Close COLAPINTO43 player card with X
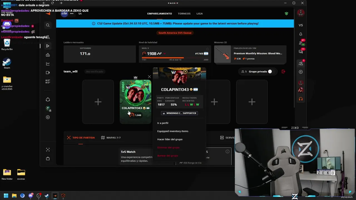 click(149, 77)
